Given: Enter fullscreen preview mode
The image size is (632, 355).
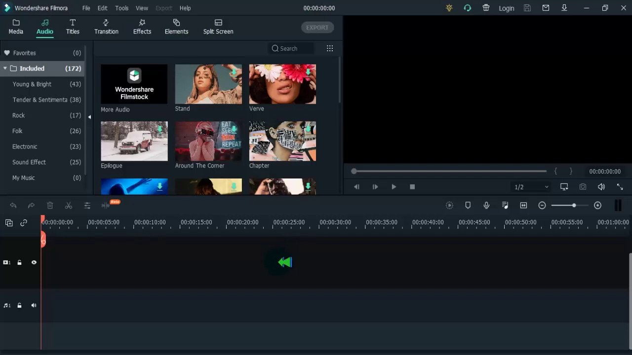Looking at the screenshot, I should [620, 187].
